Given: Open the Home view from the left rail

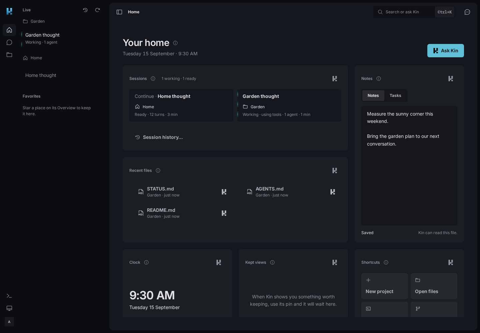Looking at the screenshot, I should (9, 30).
